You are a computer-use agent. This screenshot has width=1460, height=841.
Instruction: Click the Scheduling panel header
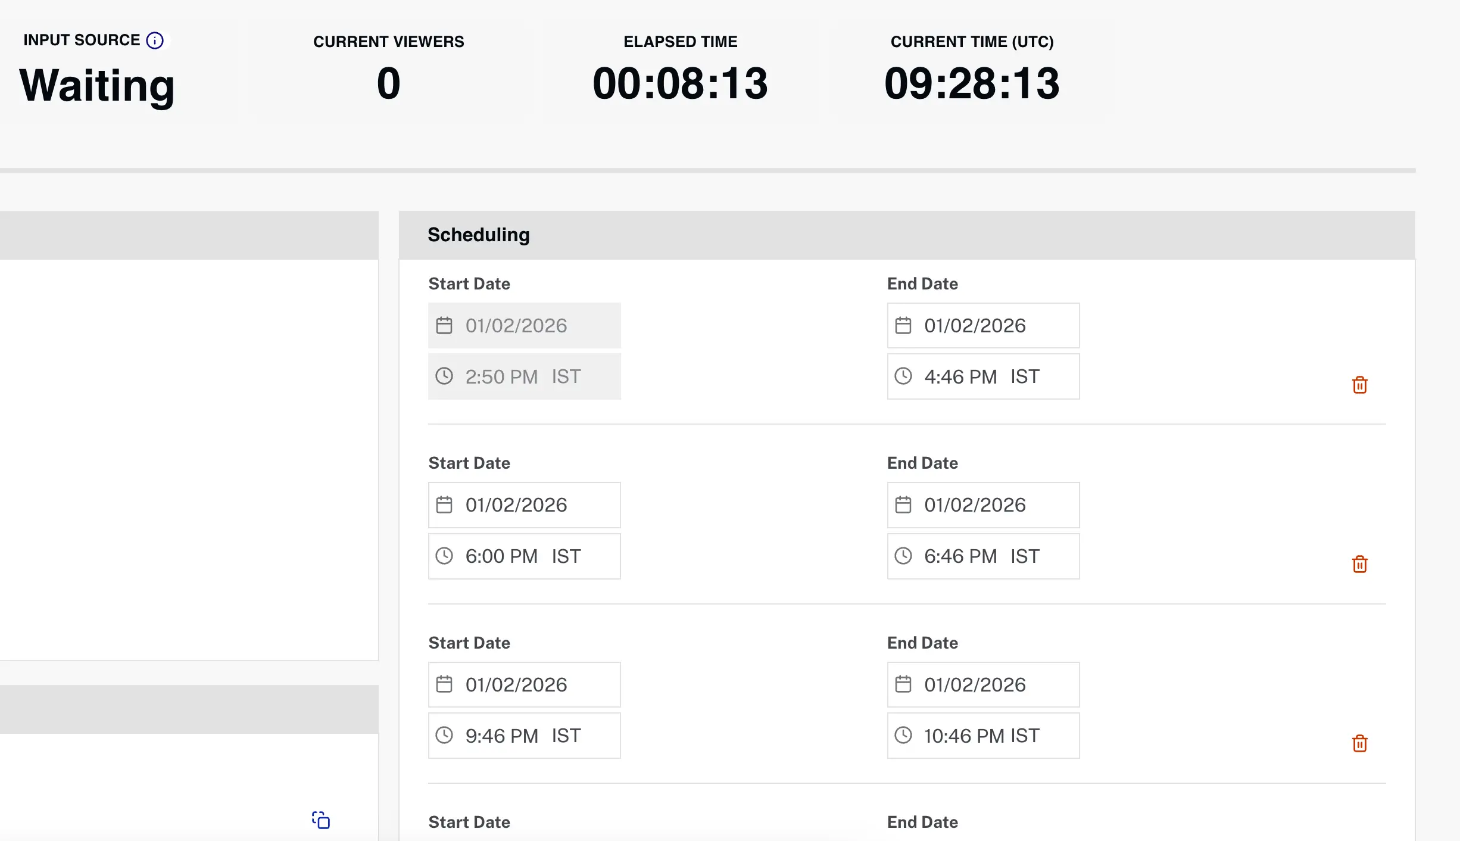478,234
